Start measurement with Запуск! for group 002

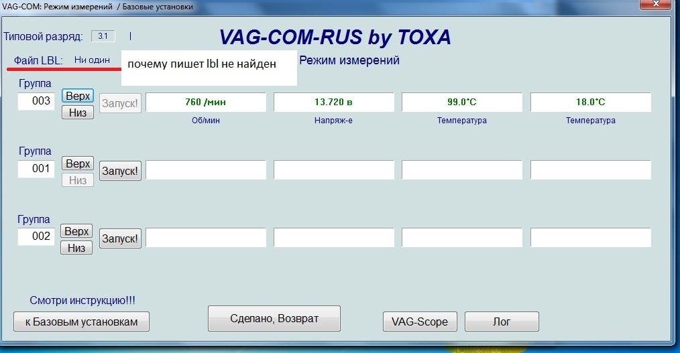(x=120, y=238)
